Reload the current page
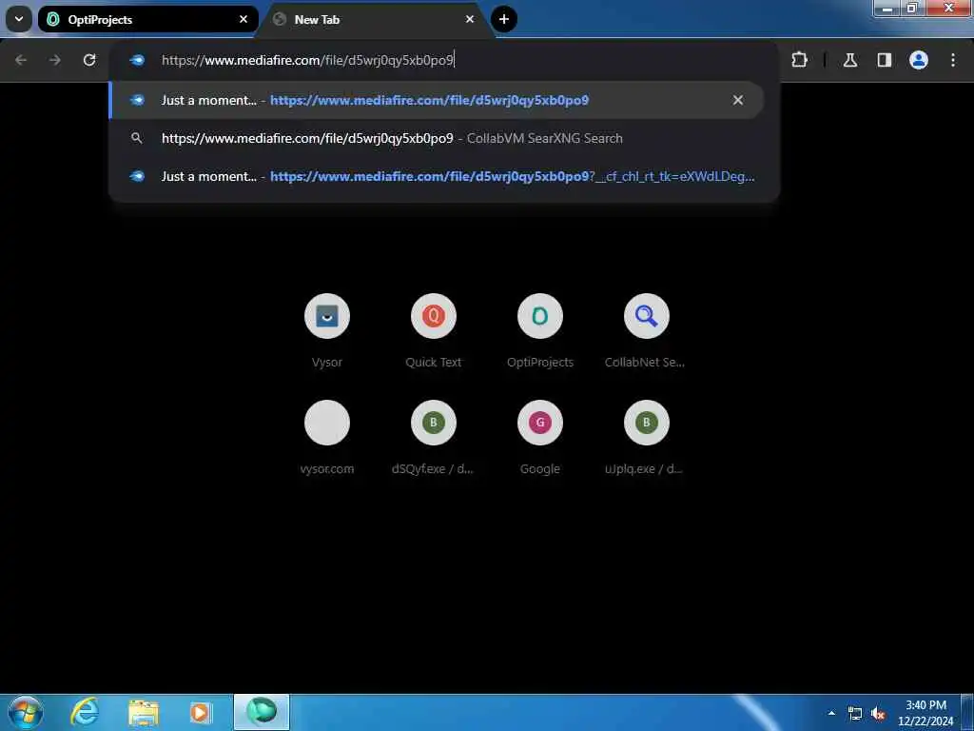974x731 pixels. (89, 60)
